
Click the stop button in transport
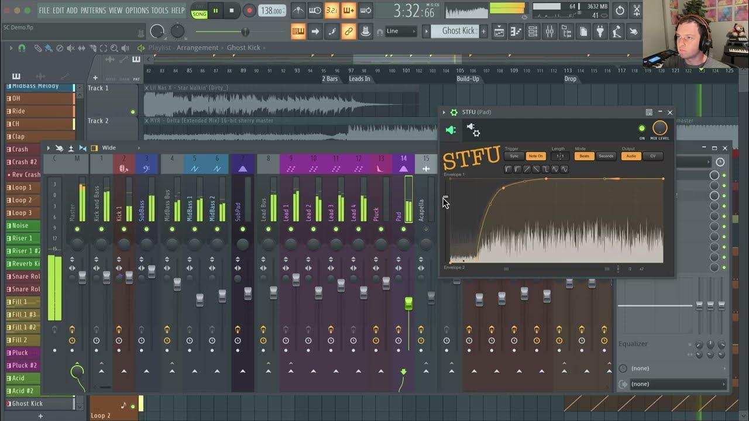pos(232,11)
